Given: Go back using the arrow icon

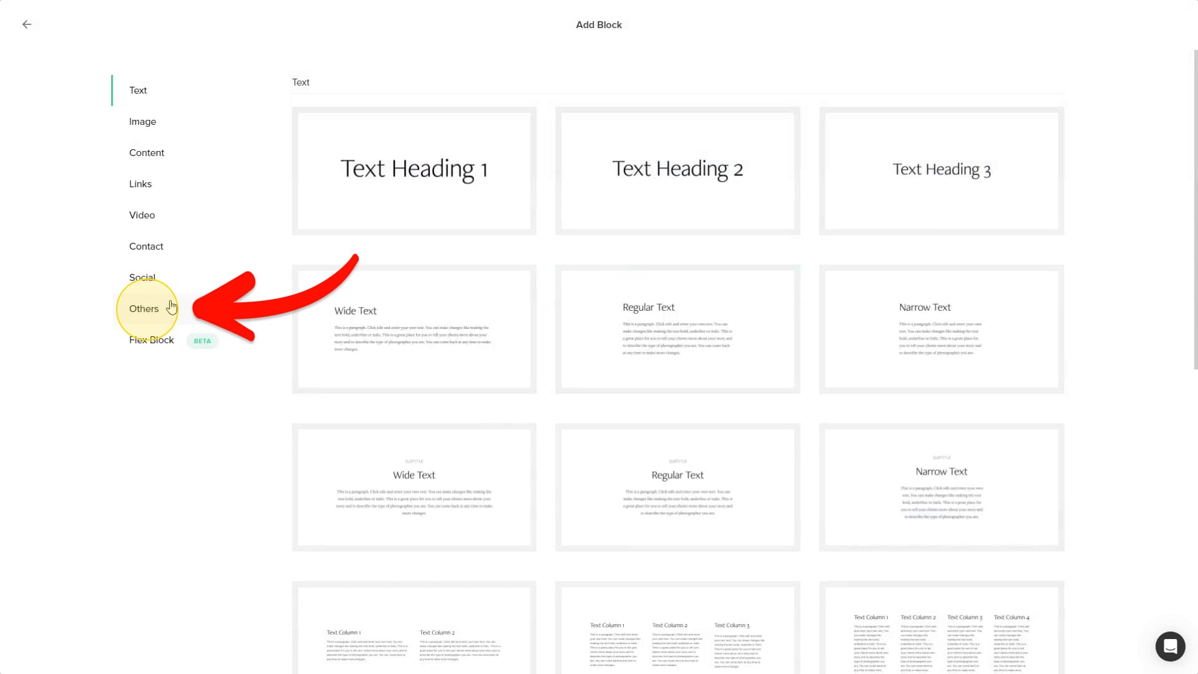Looking at the screenshot, I should [27, 24].
